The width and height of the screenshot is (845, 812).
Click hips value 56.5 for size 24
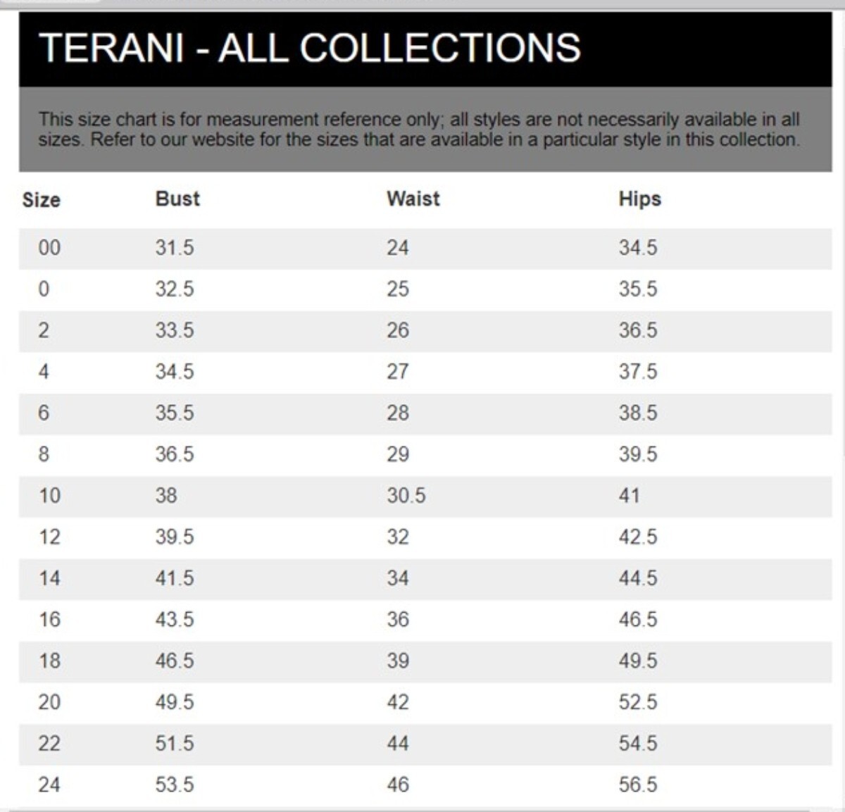(x=637, y=785)
